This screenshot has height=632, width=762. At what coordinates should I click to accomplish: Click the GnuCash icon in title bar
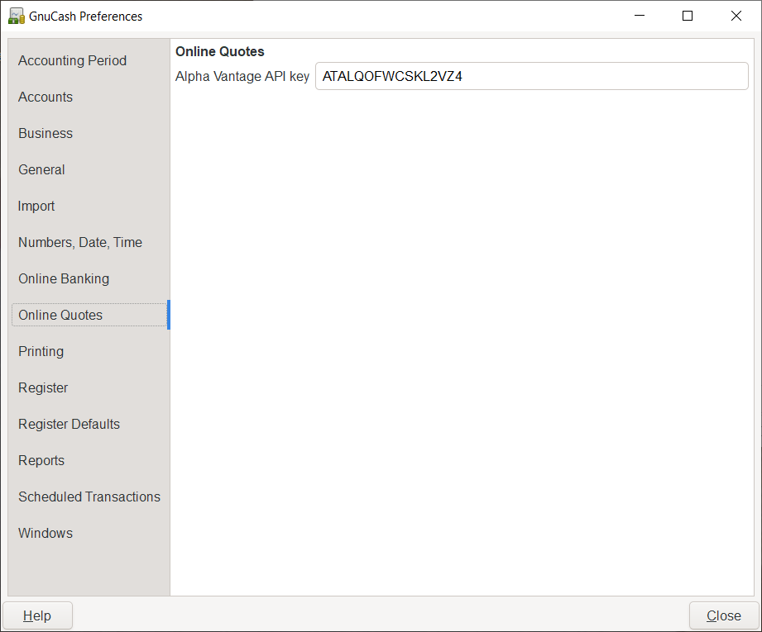pyautogui.click(x=16, y=16)
